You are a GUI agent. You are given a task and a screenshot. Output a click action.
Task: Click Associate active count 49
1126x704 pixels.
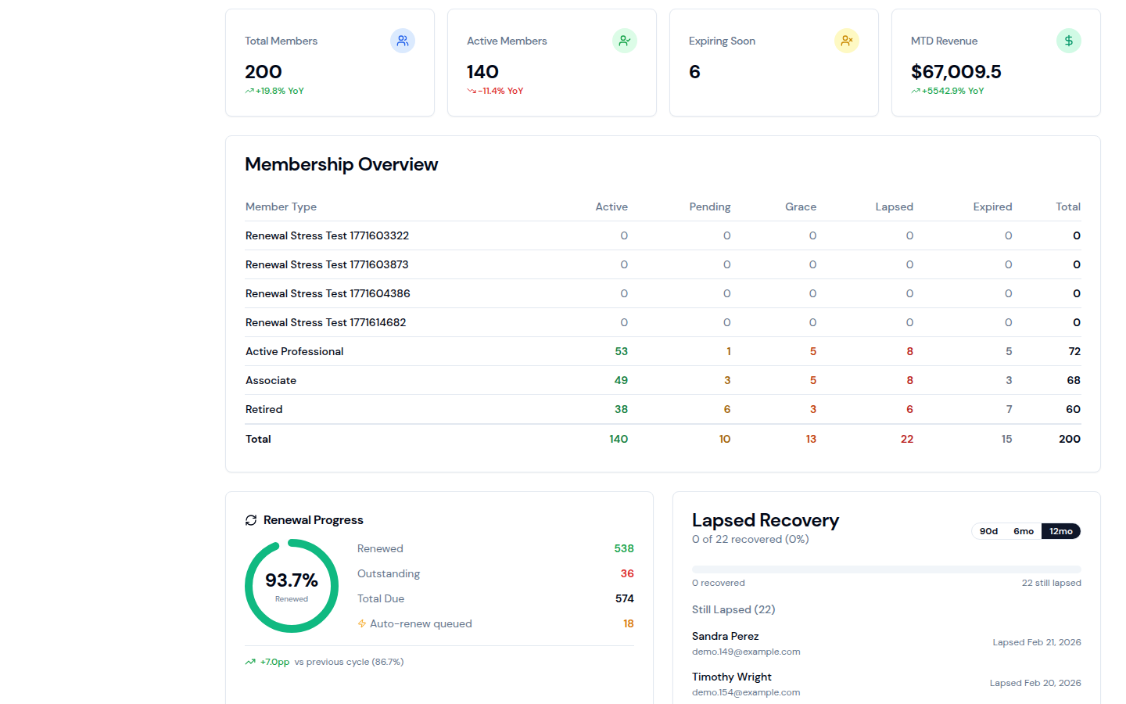622,380
